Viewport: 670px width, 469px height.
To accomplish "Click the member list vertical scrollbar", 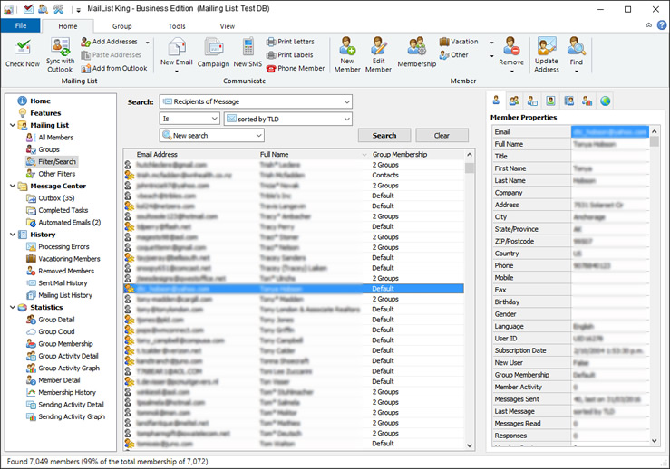I will point(469,299).
